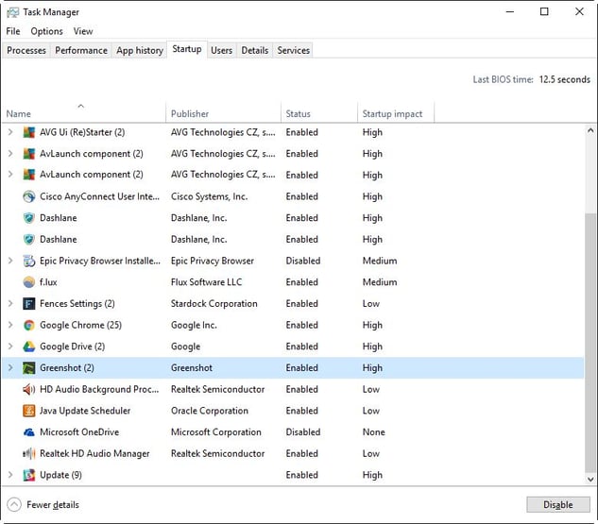Select the Cisco AnyConnect User Inte... row name

[99, 196]
